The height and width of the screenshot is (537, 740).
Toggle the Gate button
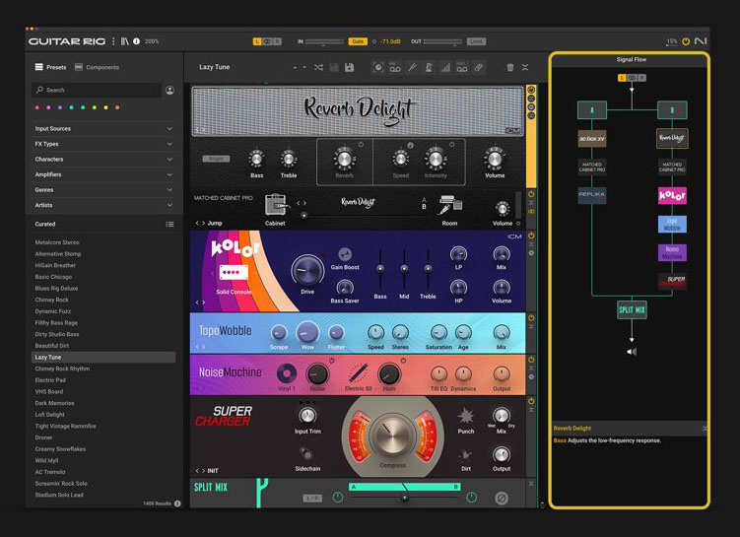coord(358,41)
